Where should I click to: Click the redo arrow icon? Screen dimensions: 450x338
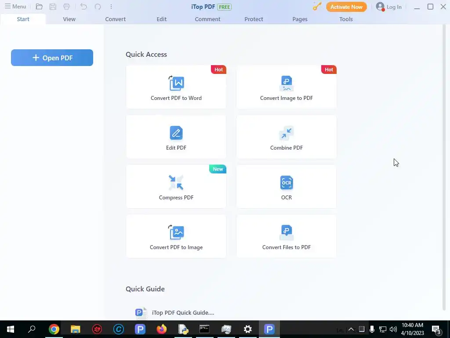pos(98,6)
